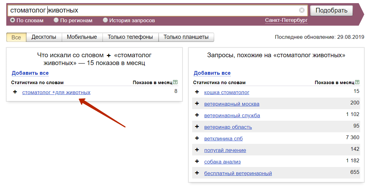Add 'ветеринарный служба' using its plus icon

click(197, 115)
